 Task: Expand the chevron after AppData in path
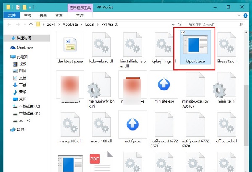pyautogui.click(x=81, y=25)
